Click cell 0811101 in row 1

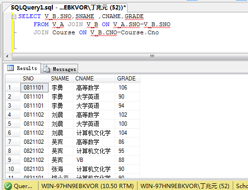tap(34, 88)
